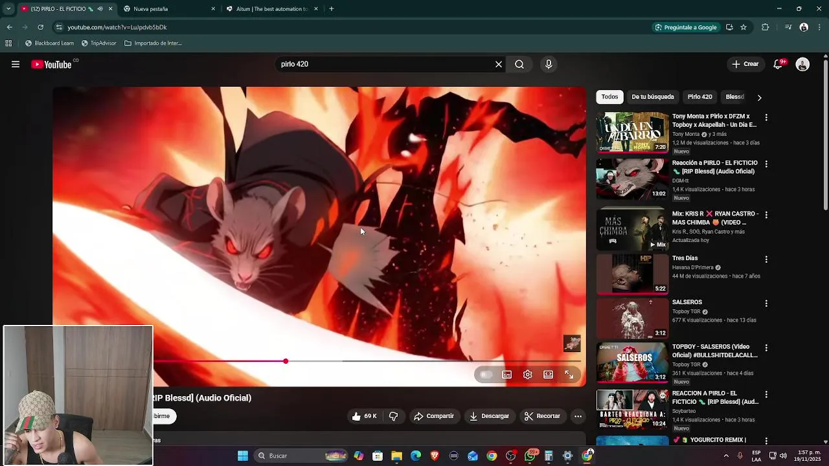Open YouTube notifications bell
Screen dimensions: 829x466
[x=778, y=64]
